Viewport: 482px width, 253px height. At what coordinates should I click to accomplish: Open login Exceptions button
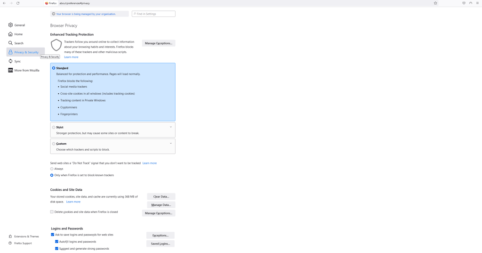coord(161,235)
